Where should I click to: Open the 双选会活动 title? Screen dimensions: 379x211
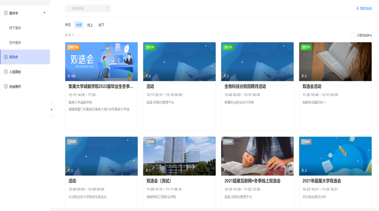(x=312, y=86)
